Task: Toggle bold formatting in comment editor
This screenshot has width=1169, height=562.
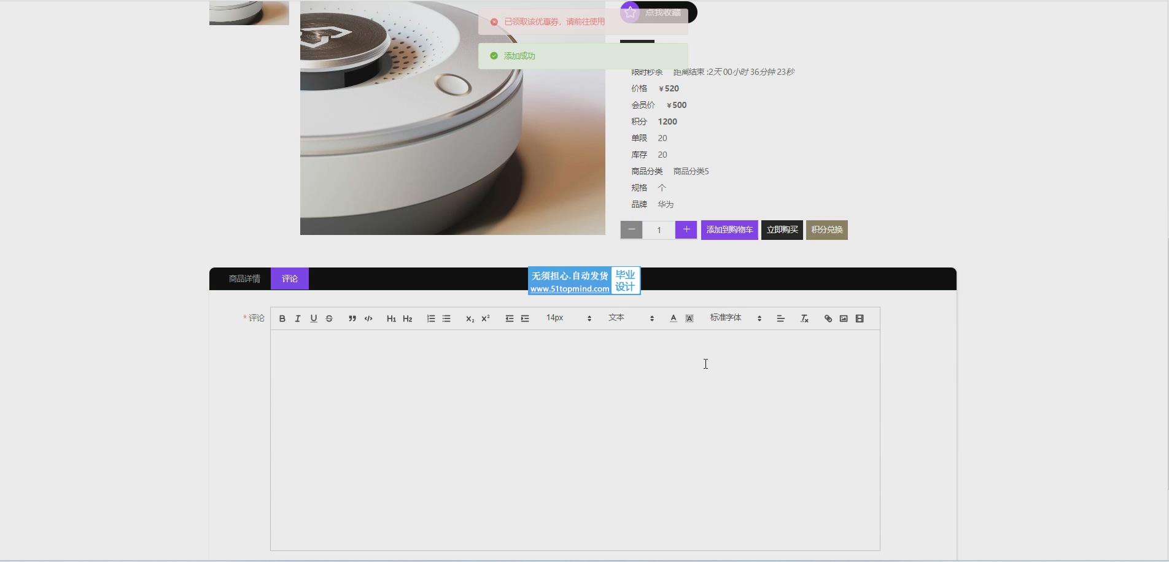Action: click(282, 318)
